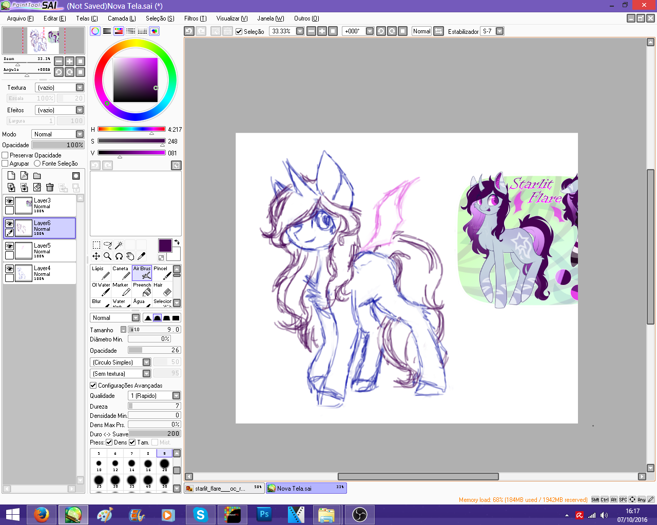Open the layer Modo dropdown
Screen dimensions: 657x525
(58, 134)
